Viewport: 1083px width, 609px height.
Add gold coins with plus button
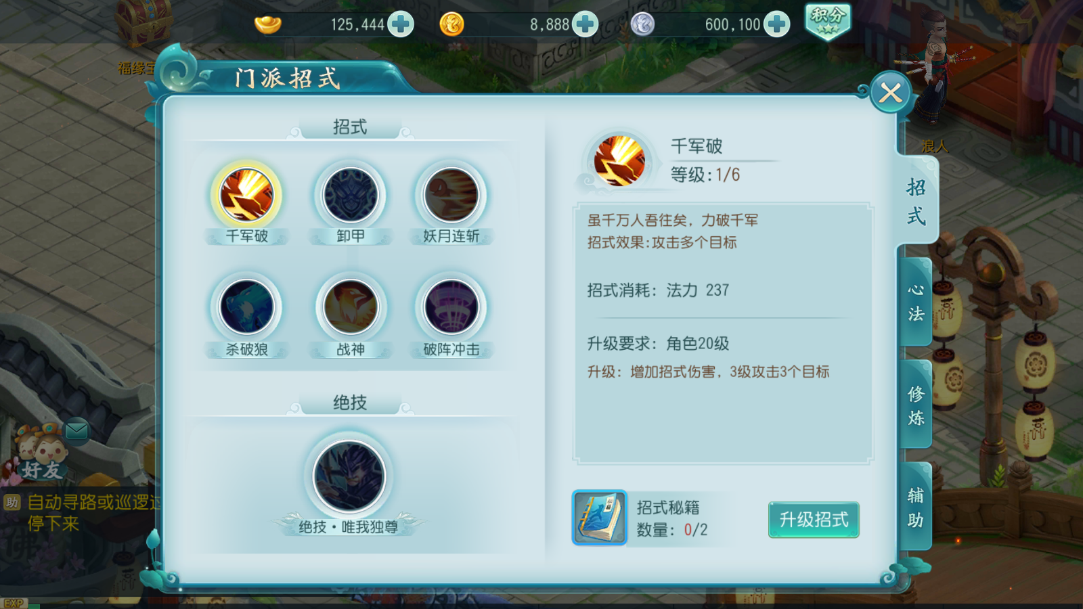tap(585, 24)
